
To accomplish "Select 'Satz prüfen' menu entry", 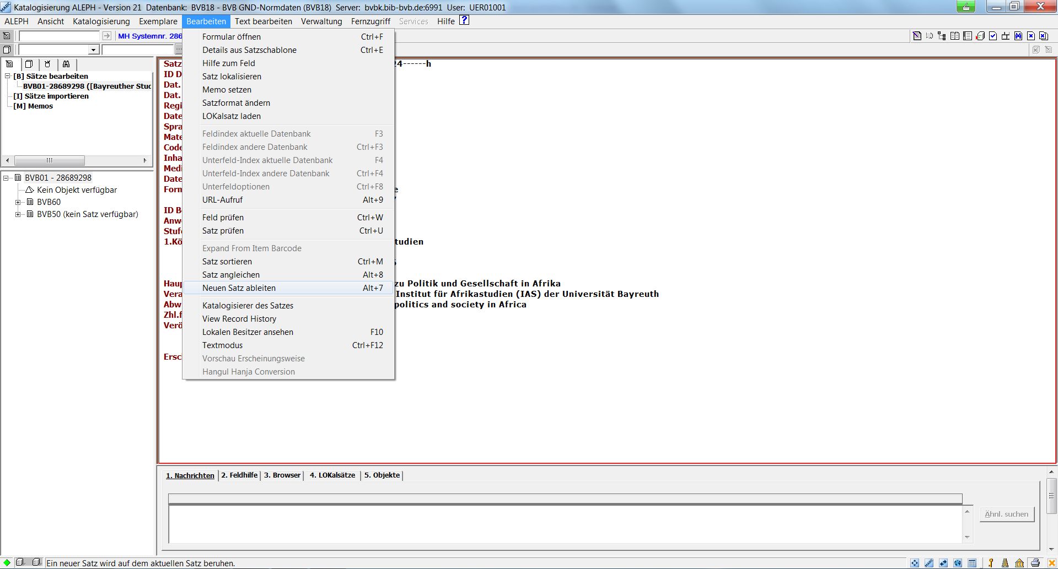I will click(x=223, y=231).
